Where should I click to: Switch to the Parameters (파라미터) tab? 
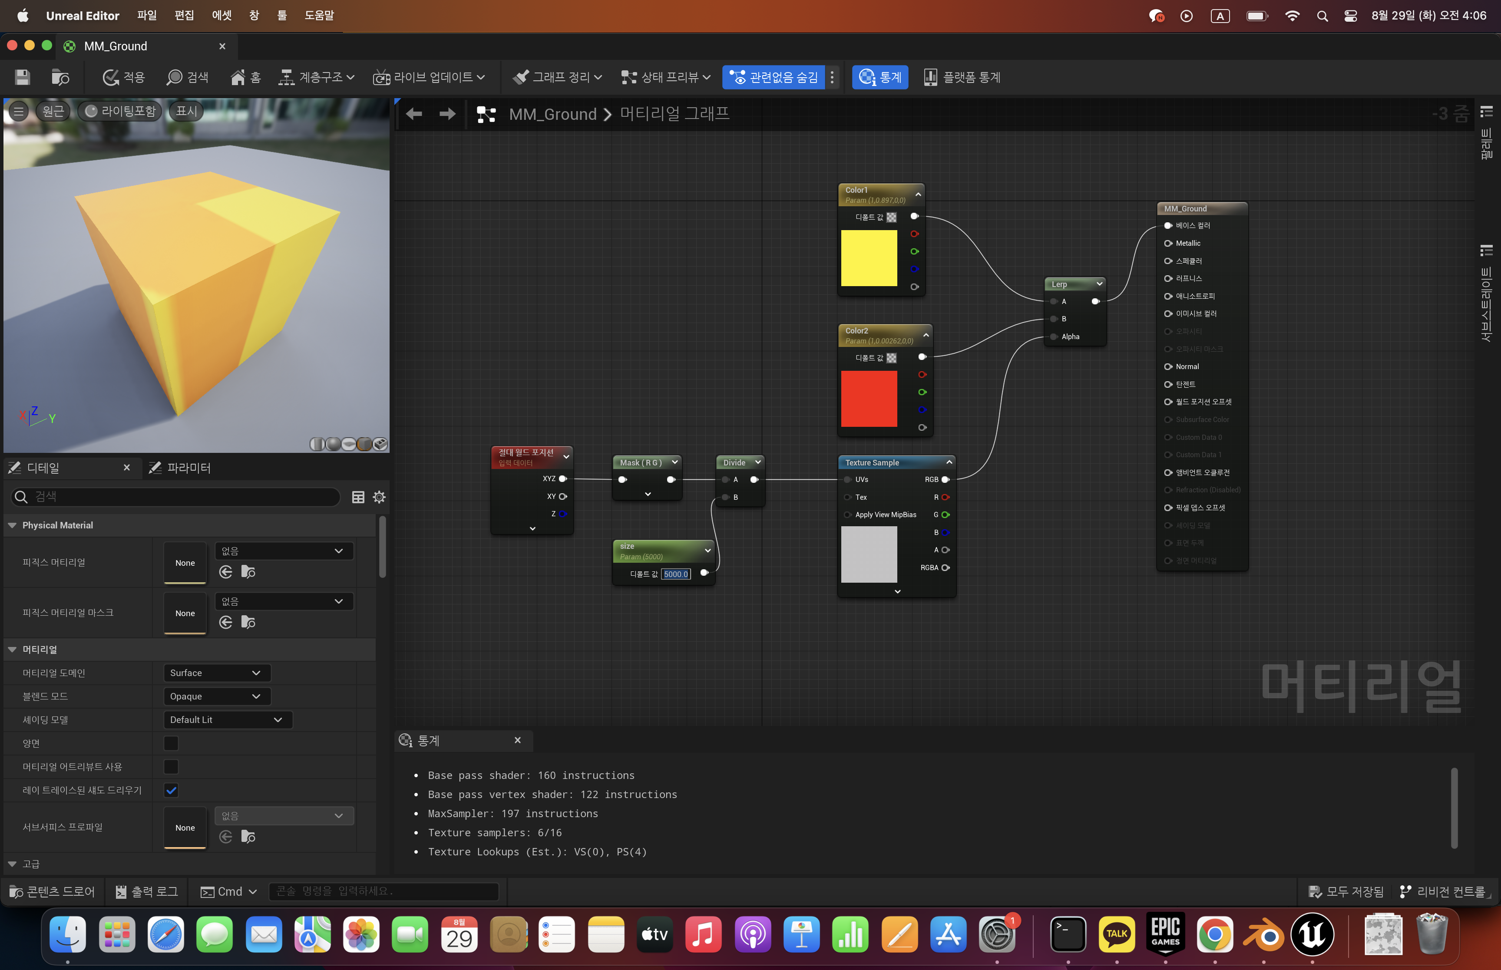click(180, 467)
